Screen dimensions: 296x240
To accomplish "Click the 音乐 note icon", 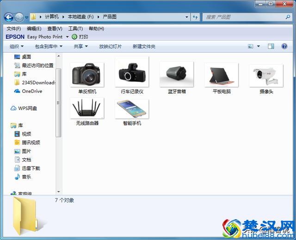I will click(17, 177).
